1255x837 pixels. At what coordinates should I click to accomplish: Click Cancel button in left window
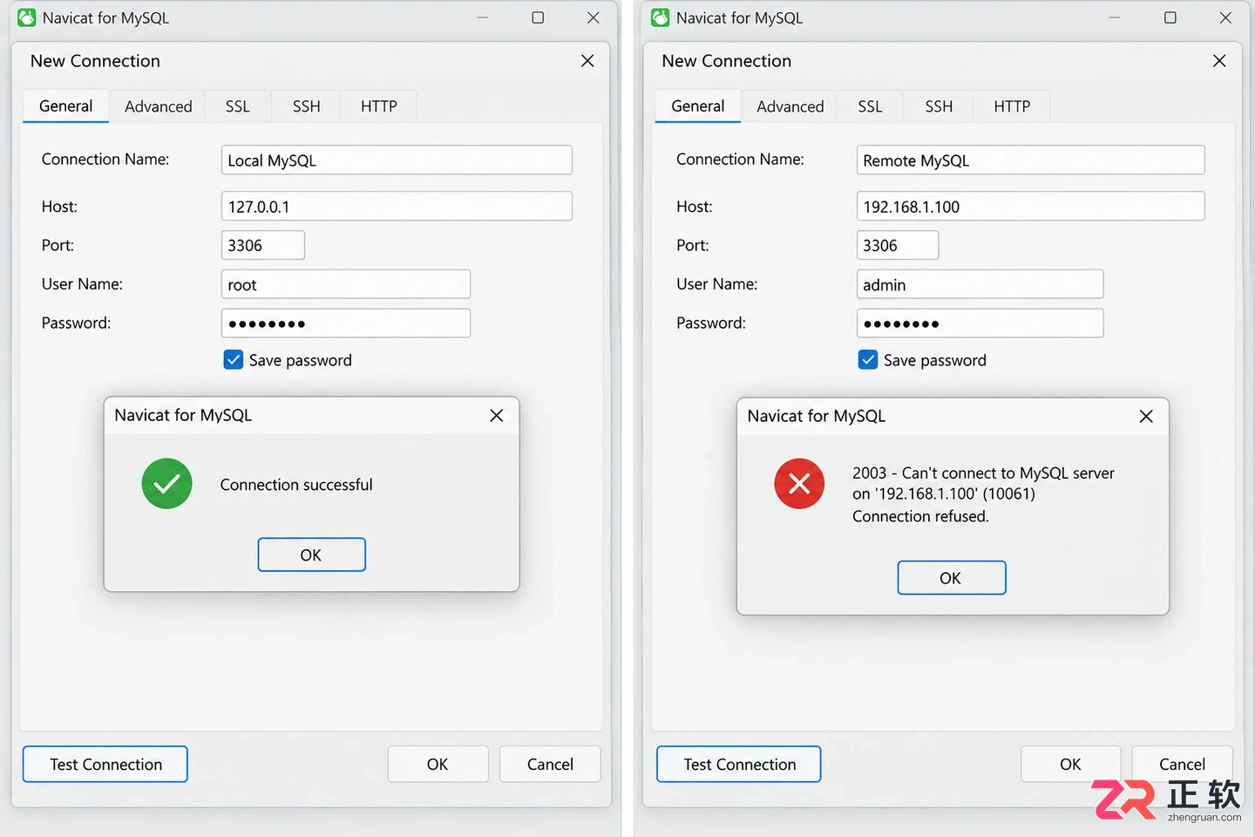(550, 765)
